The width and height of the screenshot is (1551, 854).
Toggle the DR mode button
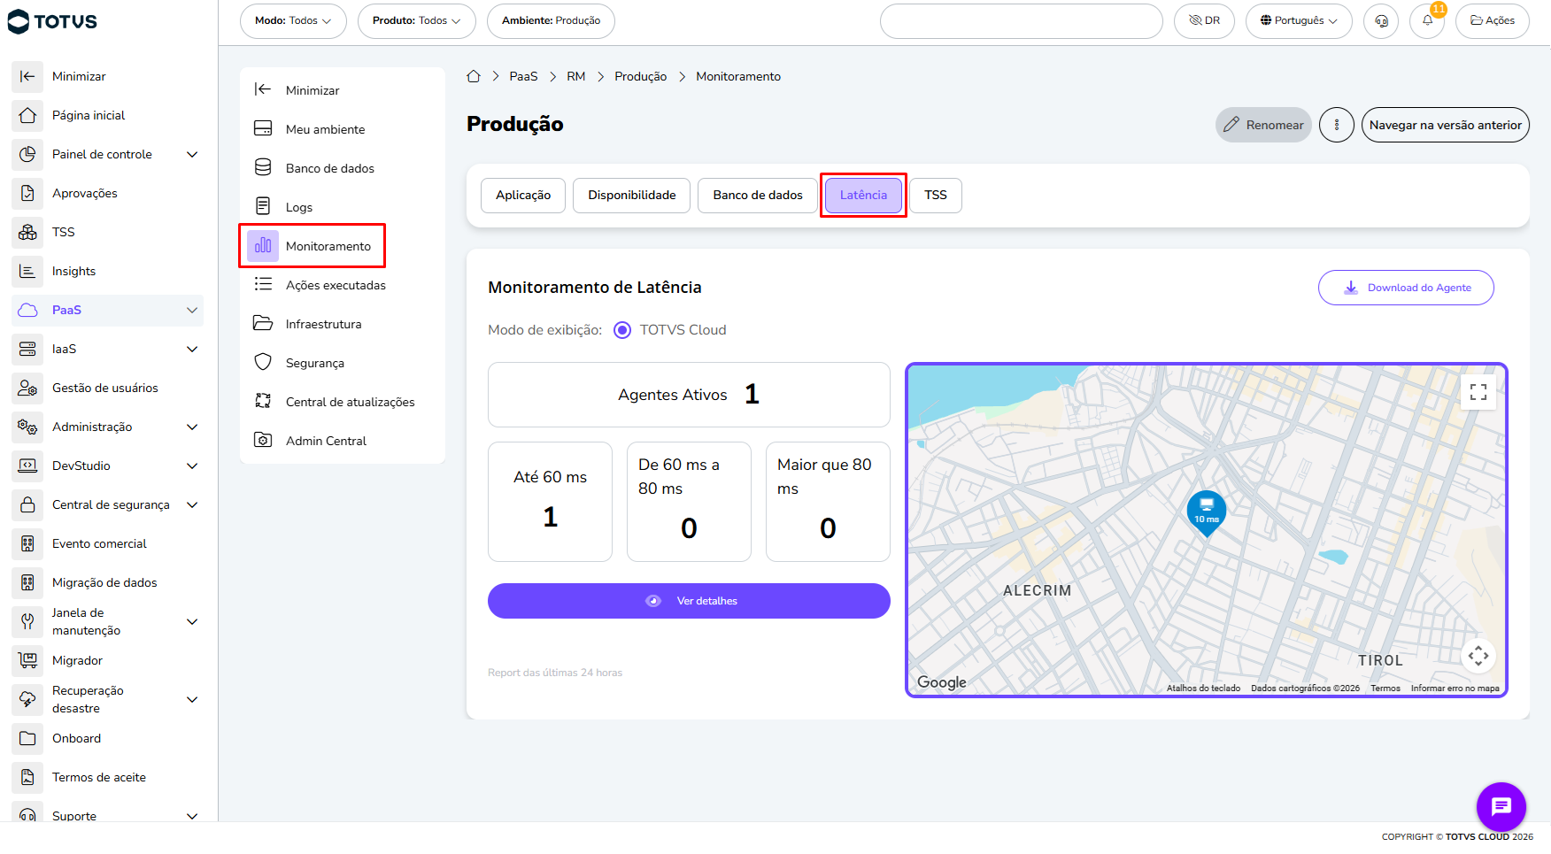(x=1204, y=21)
